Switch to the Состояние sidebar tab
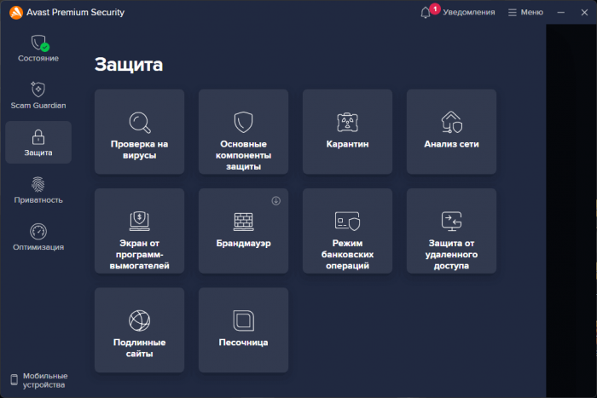This screenshot has width=597, height=398. [x=38, y=48]
